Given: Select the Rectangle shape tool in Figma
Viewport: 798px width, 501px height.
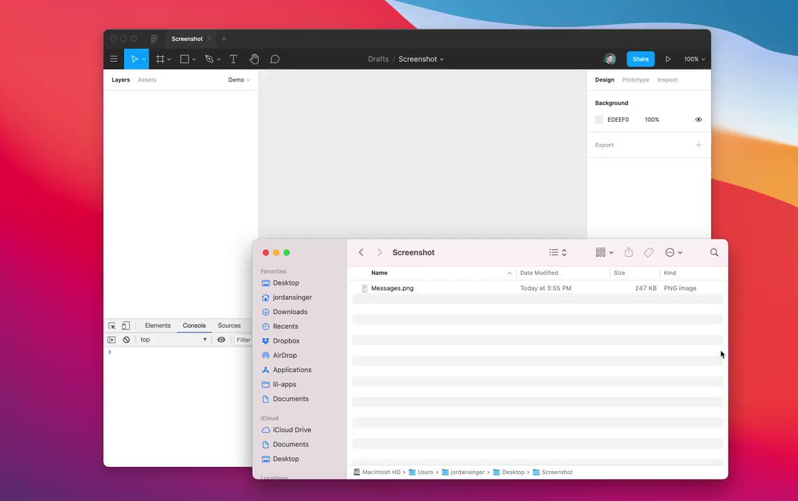Looking at the screenshot, I should click(x=185, y=59).
